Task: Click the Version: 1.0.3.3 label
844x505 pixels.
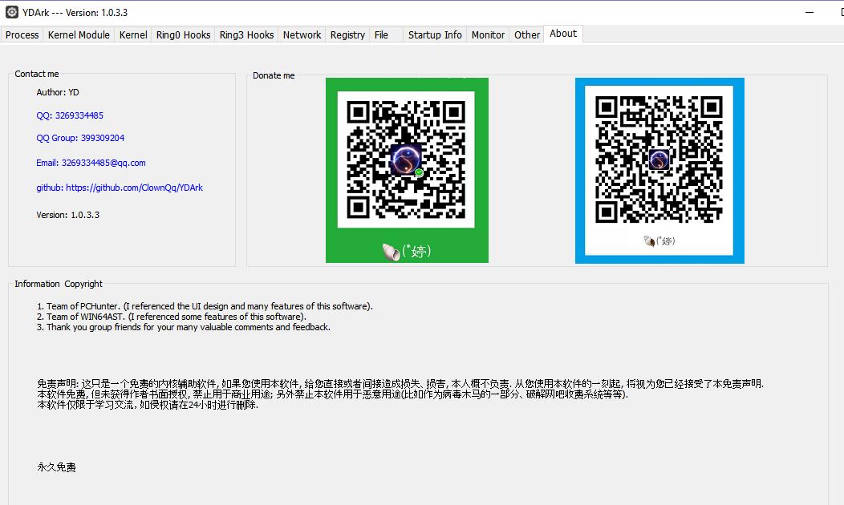Action: [68, 215]
